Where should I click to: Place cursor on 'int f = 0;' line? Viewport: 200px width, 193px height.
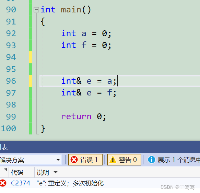tap(86, 45)
